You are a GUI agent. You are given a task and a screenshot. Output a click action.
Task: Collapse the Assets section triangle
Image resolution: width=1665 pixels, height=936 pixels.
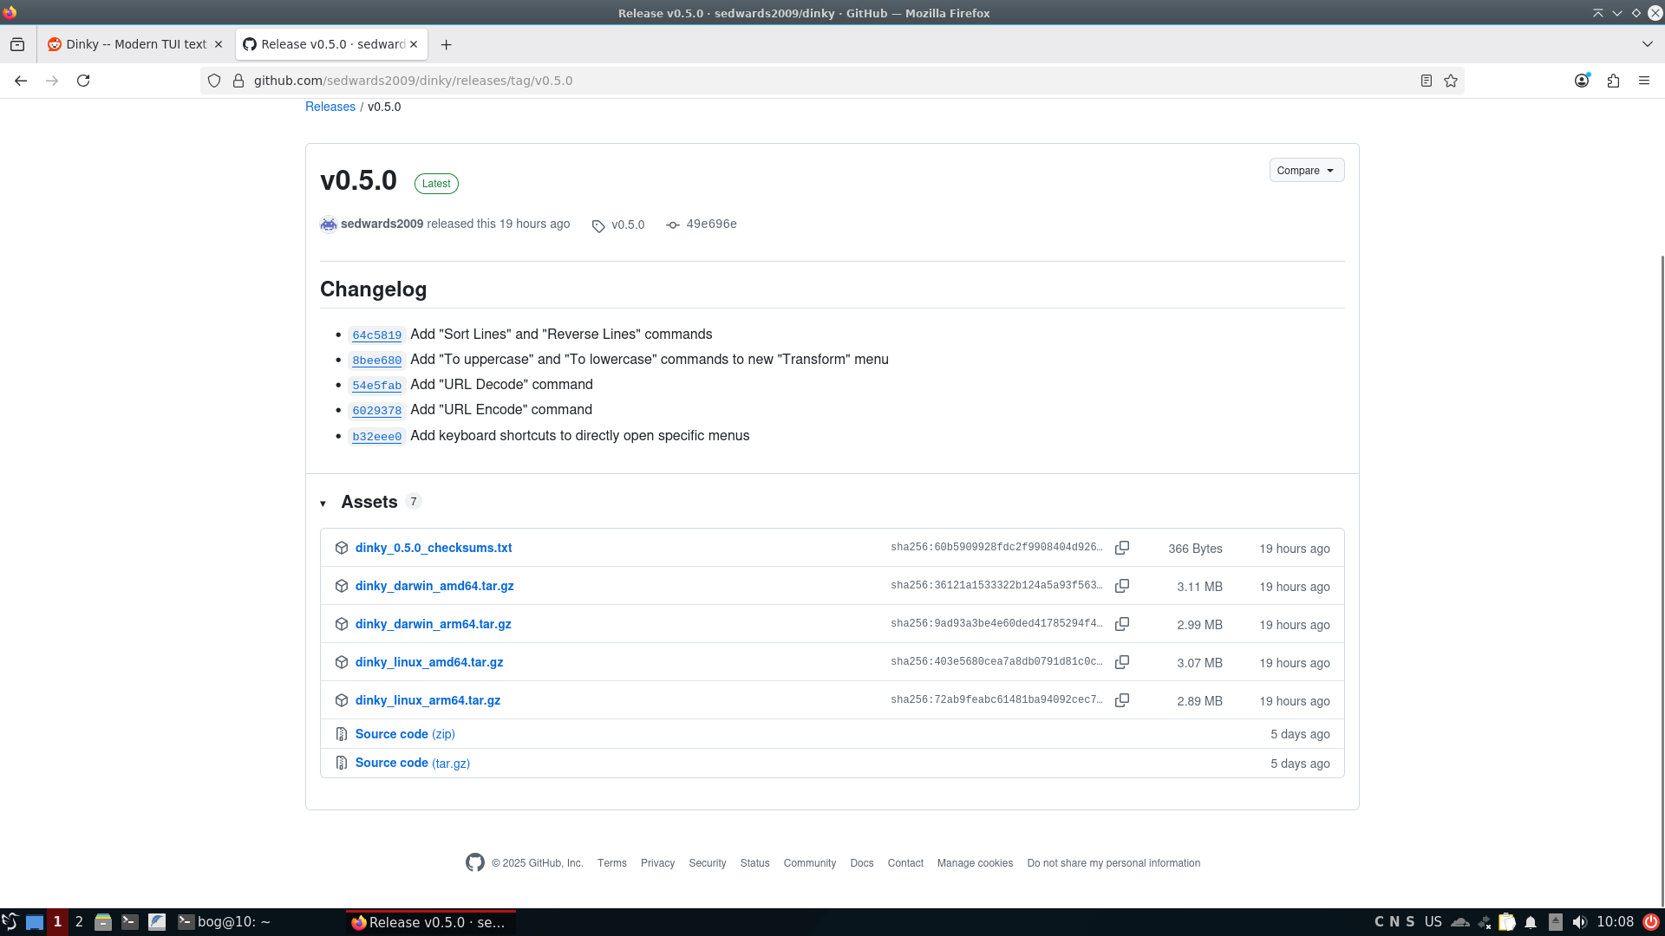pos(323,504)
